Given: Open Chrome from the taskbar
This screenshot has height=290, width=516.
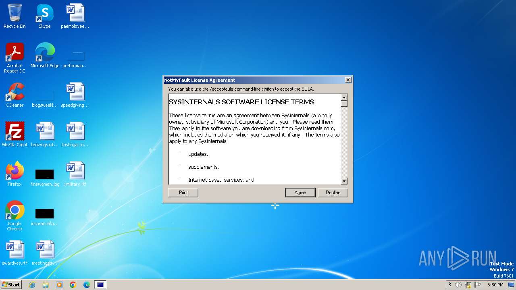Looking at the screenshot, I should pos(73,285).
